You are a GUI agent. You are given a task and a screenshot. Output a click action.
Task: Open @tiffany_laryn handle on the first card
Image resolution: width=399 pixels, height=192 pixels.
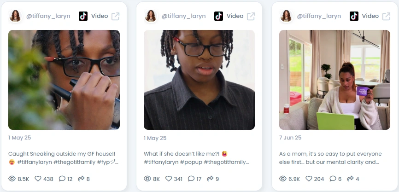(48, 16)
